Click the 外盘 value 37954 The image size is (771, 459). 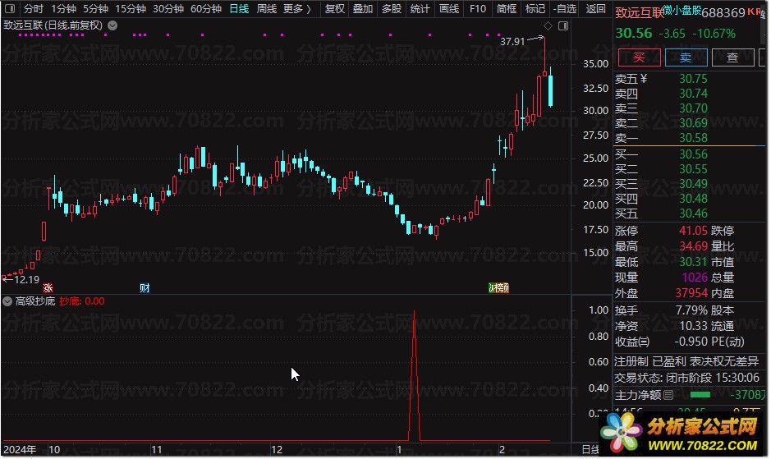(x=691, y=293)
